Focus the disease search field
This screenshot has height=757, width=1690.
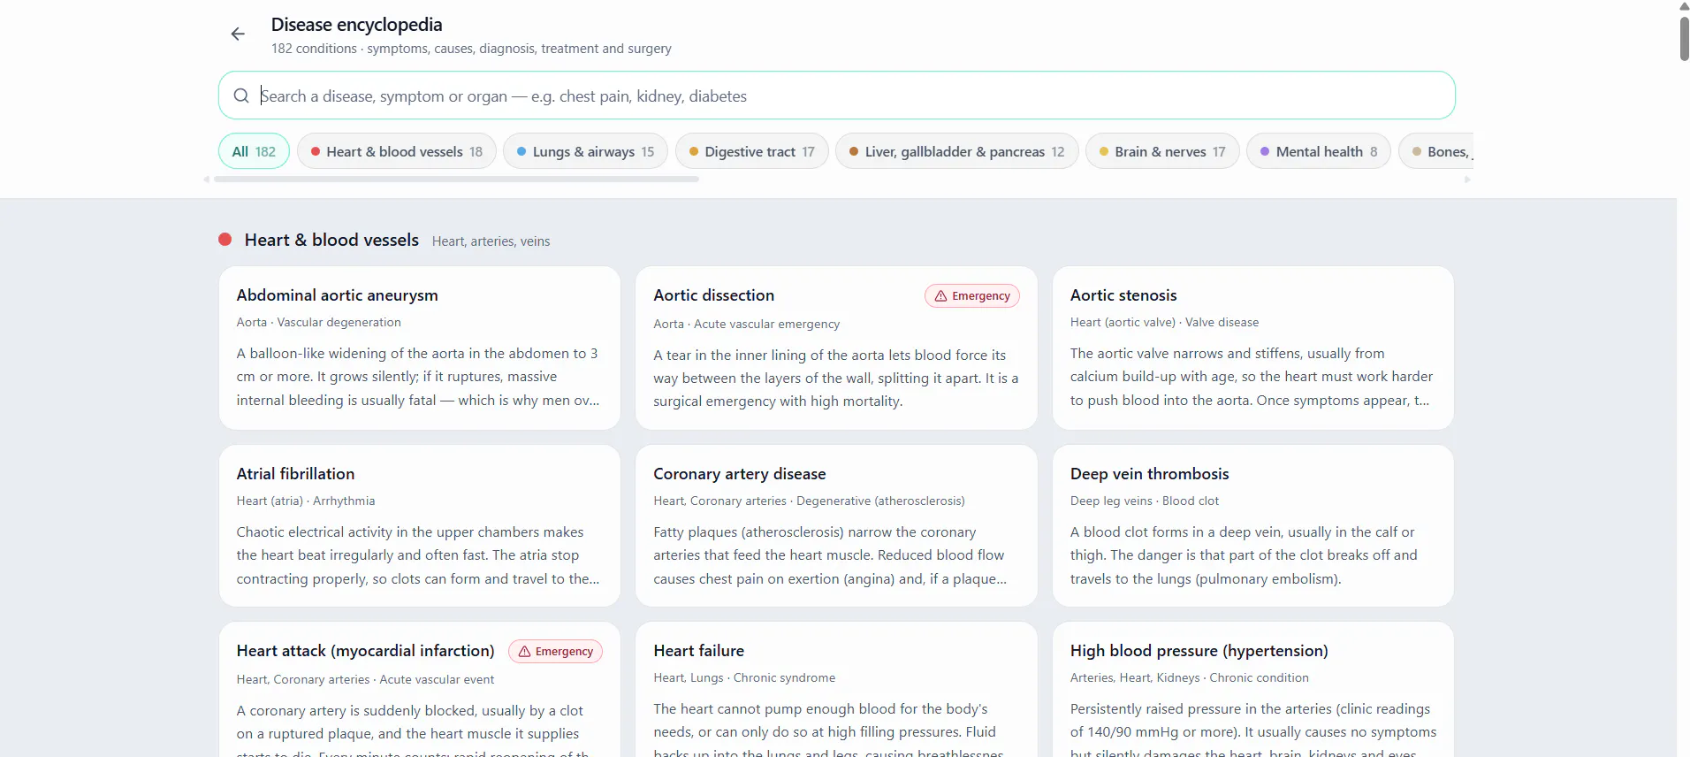tap(836, 96)
